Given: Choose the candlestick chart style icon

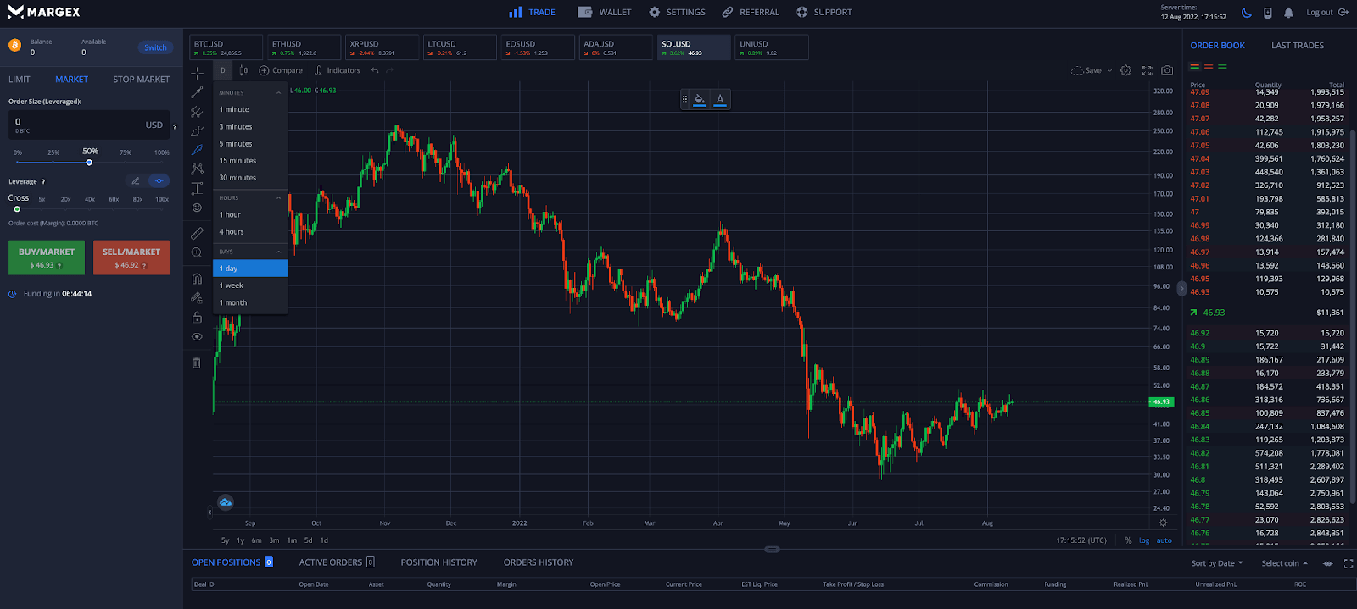Looking at the screenshot, I should (243, 70).
